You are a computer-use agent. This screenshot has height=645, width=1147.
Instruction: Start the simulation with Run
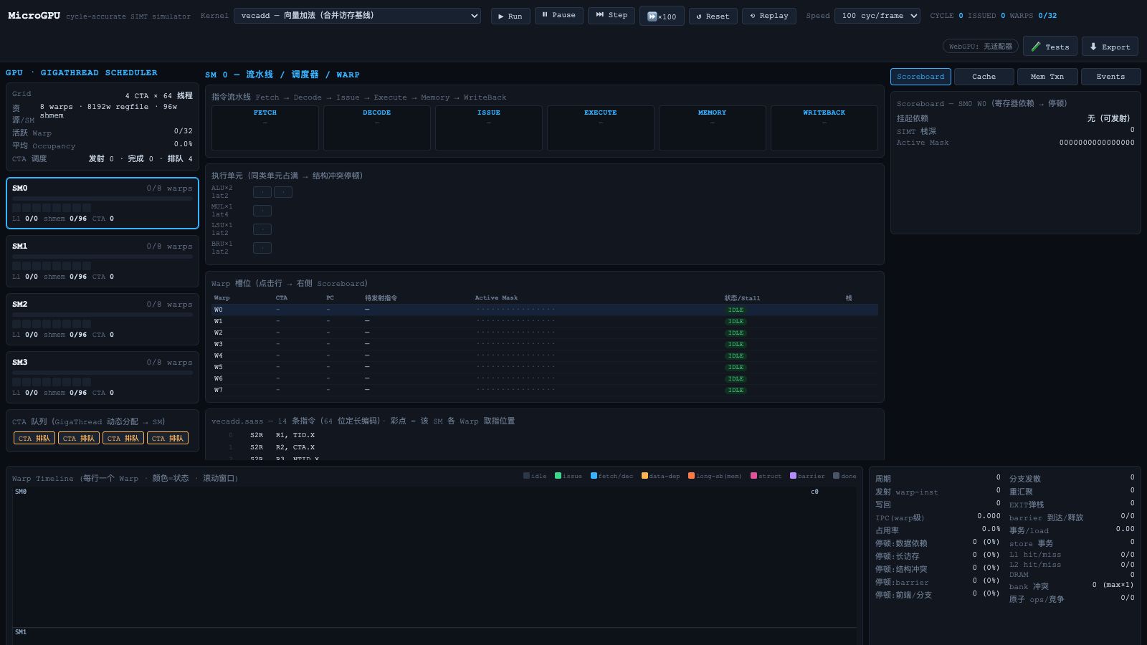click(510, 16)
